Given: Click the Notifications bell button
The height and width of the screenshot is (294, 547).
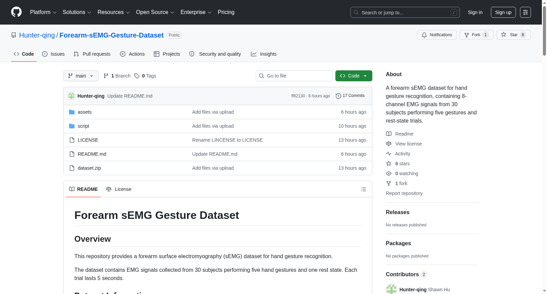Looking at the screenshot, I should click(x=437, y=35).
